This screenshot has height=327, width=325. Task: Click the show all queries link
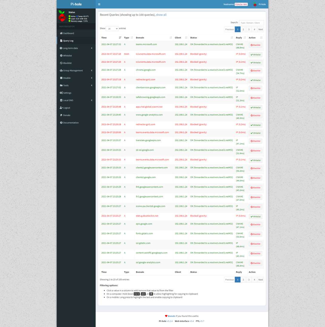pos(161,15)
